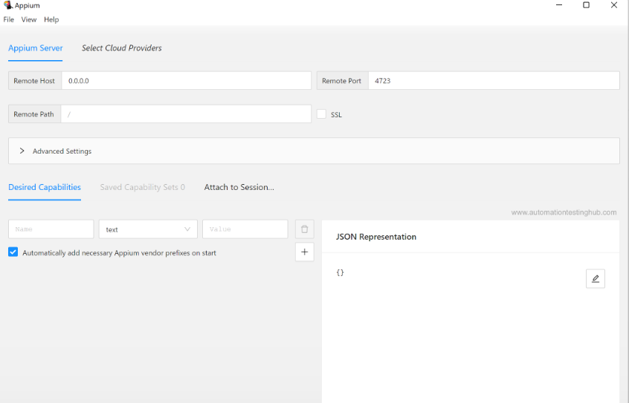Select the Desired Capabilities tab

tap(45, 187)
